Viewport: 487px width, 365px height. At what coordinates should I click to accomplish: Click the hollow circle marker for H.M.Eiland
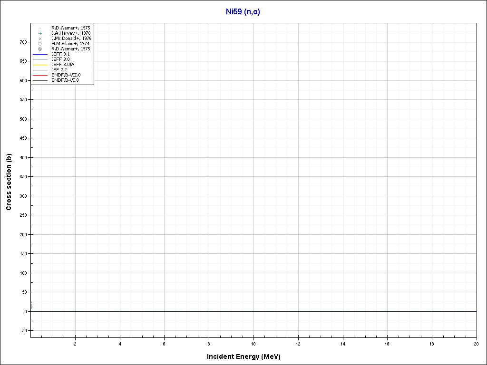pos(40,44)
